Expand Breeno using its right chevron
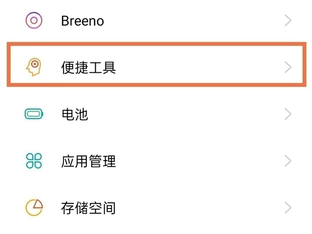This screenshot has height=234, width=312. tap(288, 21)
